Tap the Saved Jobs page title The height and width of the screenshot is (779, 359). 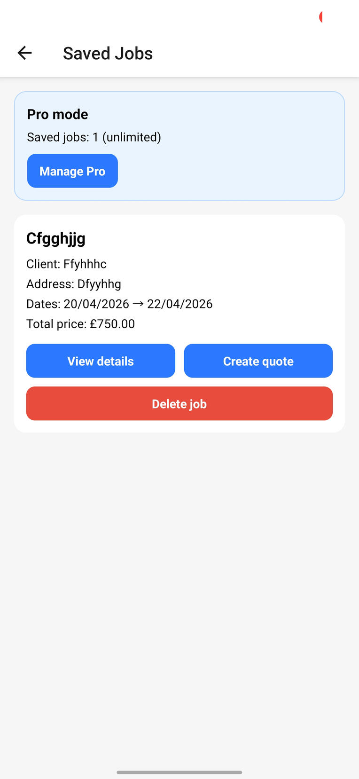(x=108, y=54)
